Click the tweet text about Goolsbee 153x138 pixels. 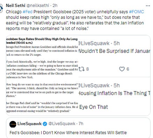75,20
